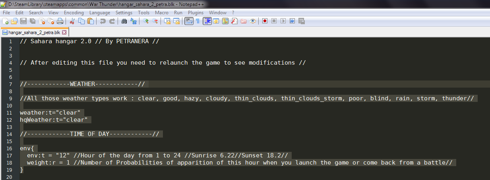Click the text hqWeather:t="clear"
The height and width of the screenshot is (180, 490).
point(54,120)
